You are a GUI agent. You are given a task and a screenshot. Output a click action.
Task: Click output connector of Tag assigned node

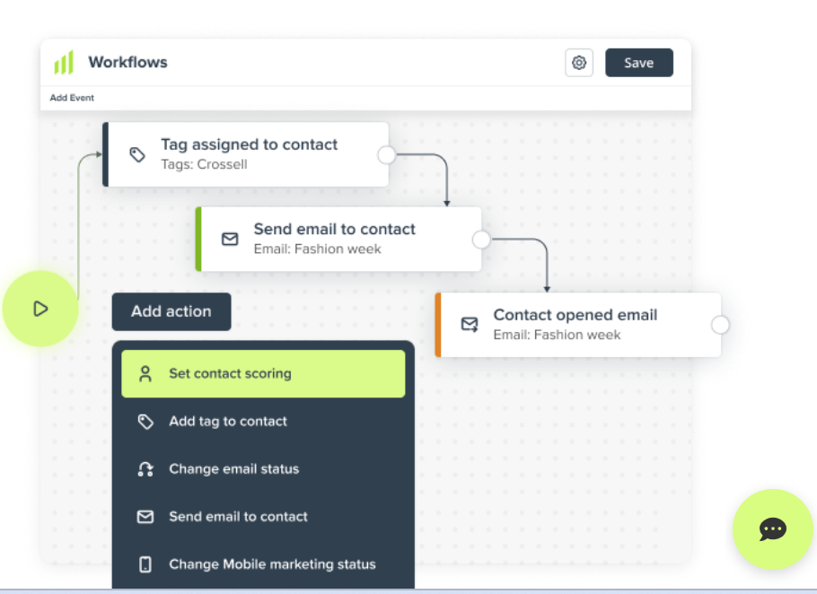point(386,155)
